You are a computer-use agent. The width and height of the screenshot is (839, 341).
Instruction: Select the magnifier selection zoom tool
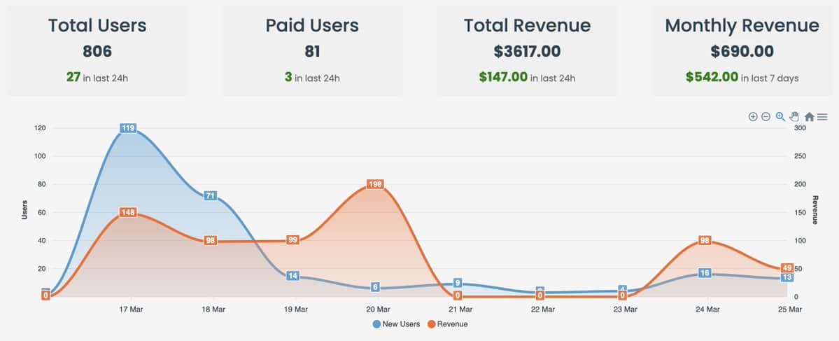[780, 117]
